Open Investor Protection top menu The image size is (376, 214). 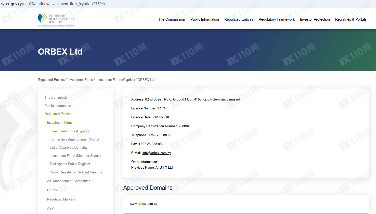click(315, 19)
